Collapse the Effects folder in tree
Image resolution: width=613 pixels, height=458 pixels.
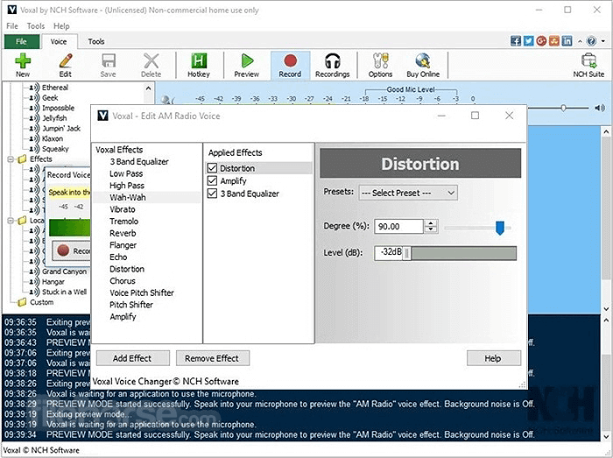pos(11,159)
